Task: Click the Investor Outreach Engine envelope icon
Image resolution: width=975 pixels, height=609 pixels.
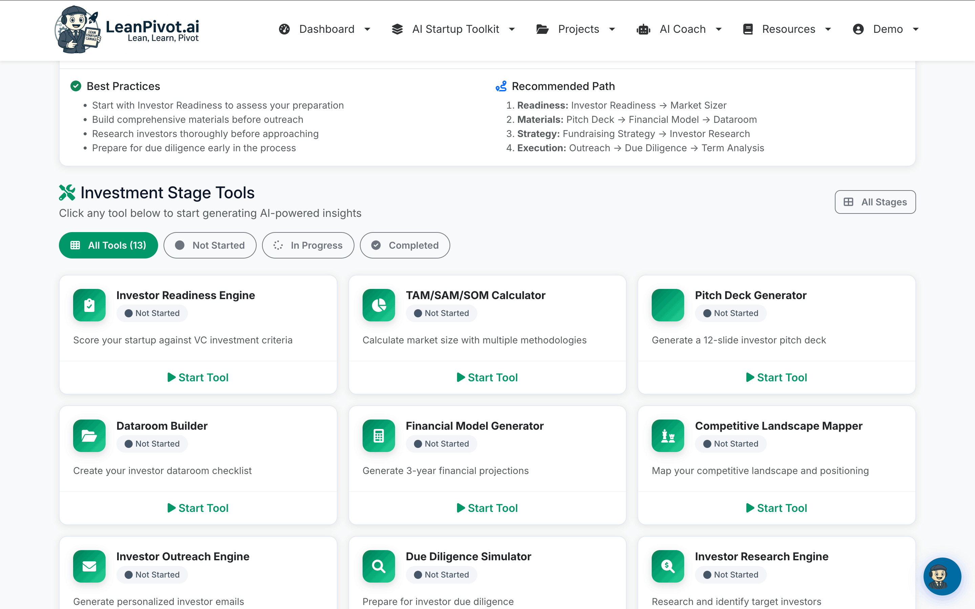Action: pyautogui.click(x=89, y=566)
